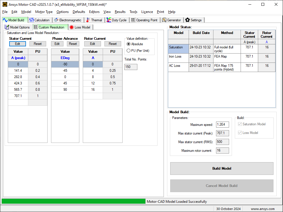Click the Edit button under Phase Advance
The width and height of the screenshot is (283, 212).
click(57, 44)
